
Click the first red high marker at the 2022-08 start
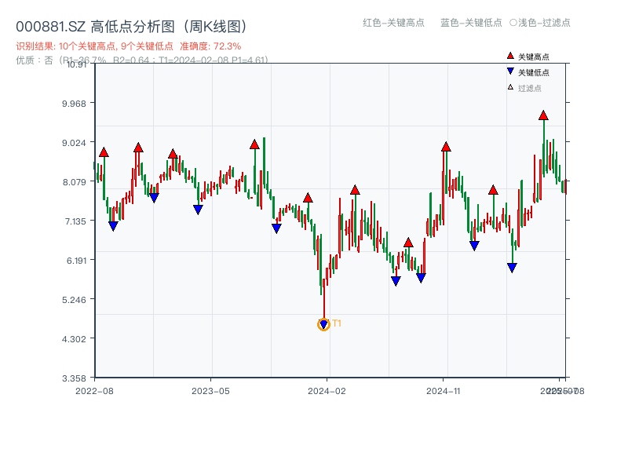coord(104,152)
